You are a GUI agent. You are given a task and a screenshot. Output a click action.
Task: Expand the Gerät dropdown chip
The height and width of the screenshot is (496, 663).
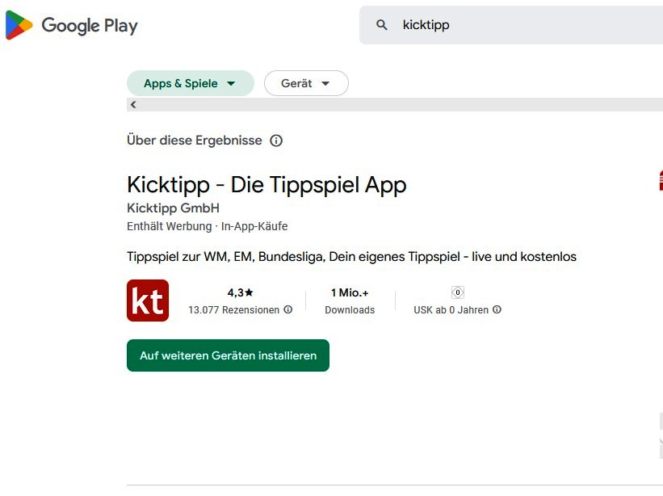coord(306,83)
